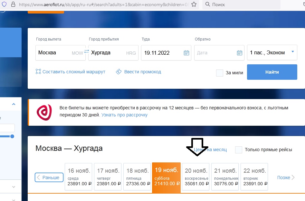This screenshot has width=305, height=201.
Task: Click the "Раньше" earlier dates button
Action: point(49,178)
